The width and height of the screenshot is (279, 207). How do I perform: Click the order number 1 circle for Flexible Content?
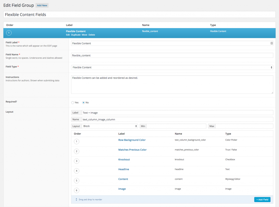click(x=9, y=33)
